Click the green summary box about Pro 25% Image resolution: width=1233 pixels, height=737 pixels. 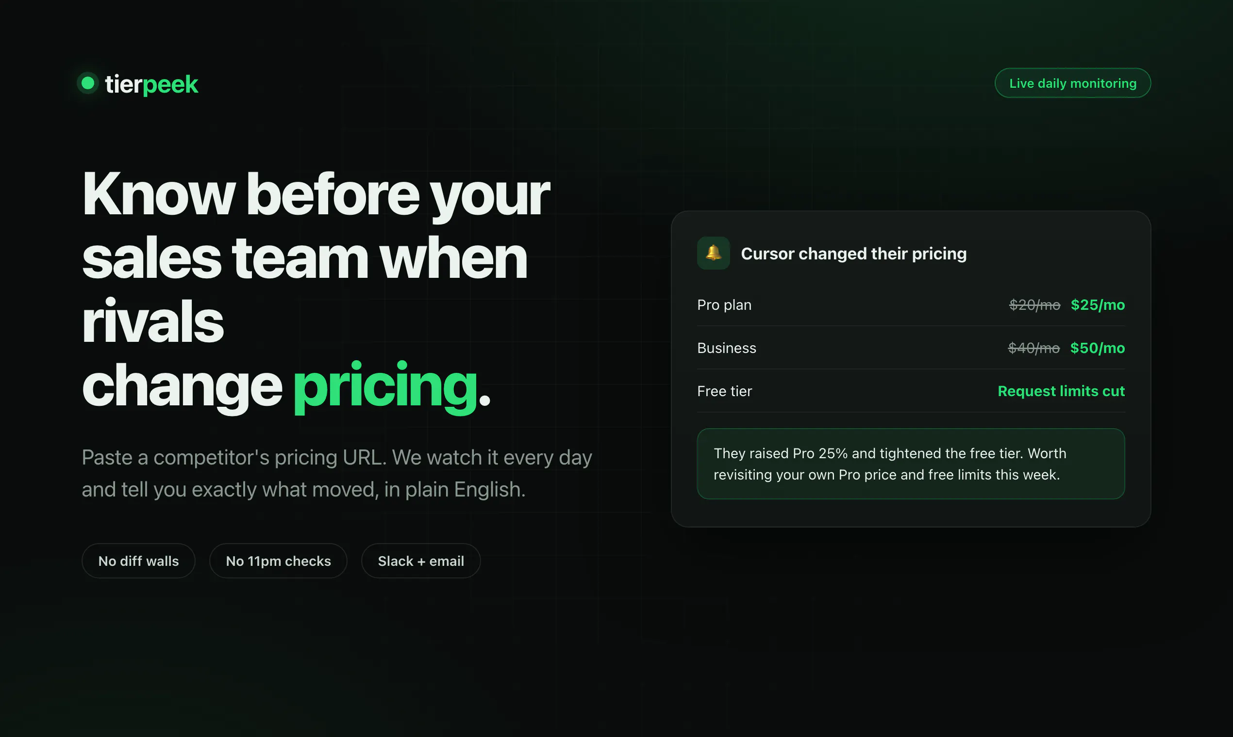(x=911, y=464)
